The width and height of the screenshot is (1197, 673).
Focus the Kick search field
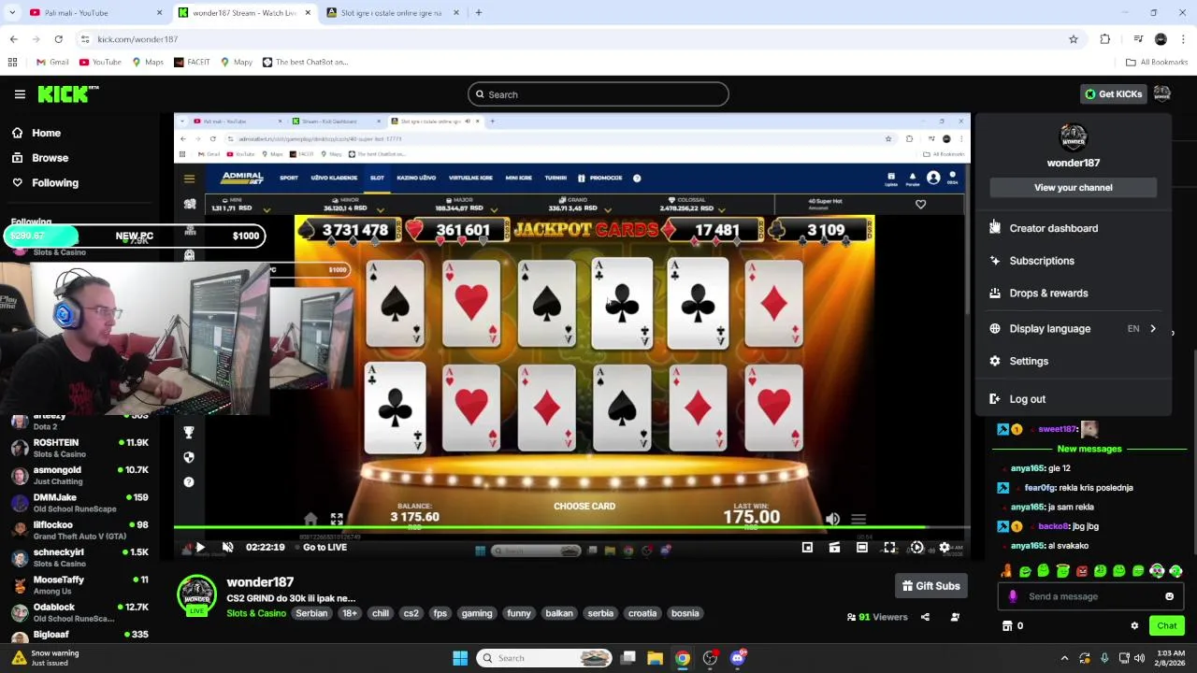598,94
